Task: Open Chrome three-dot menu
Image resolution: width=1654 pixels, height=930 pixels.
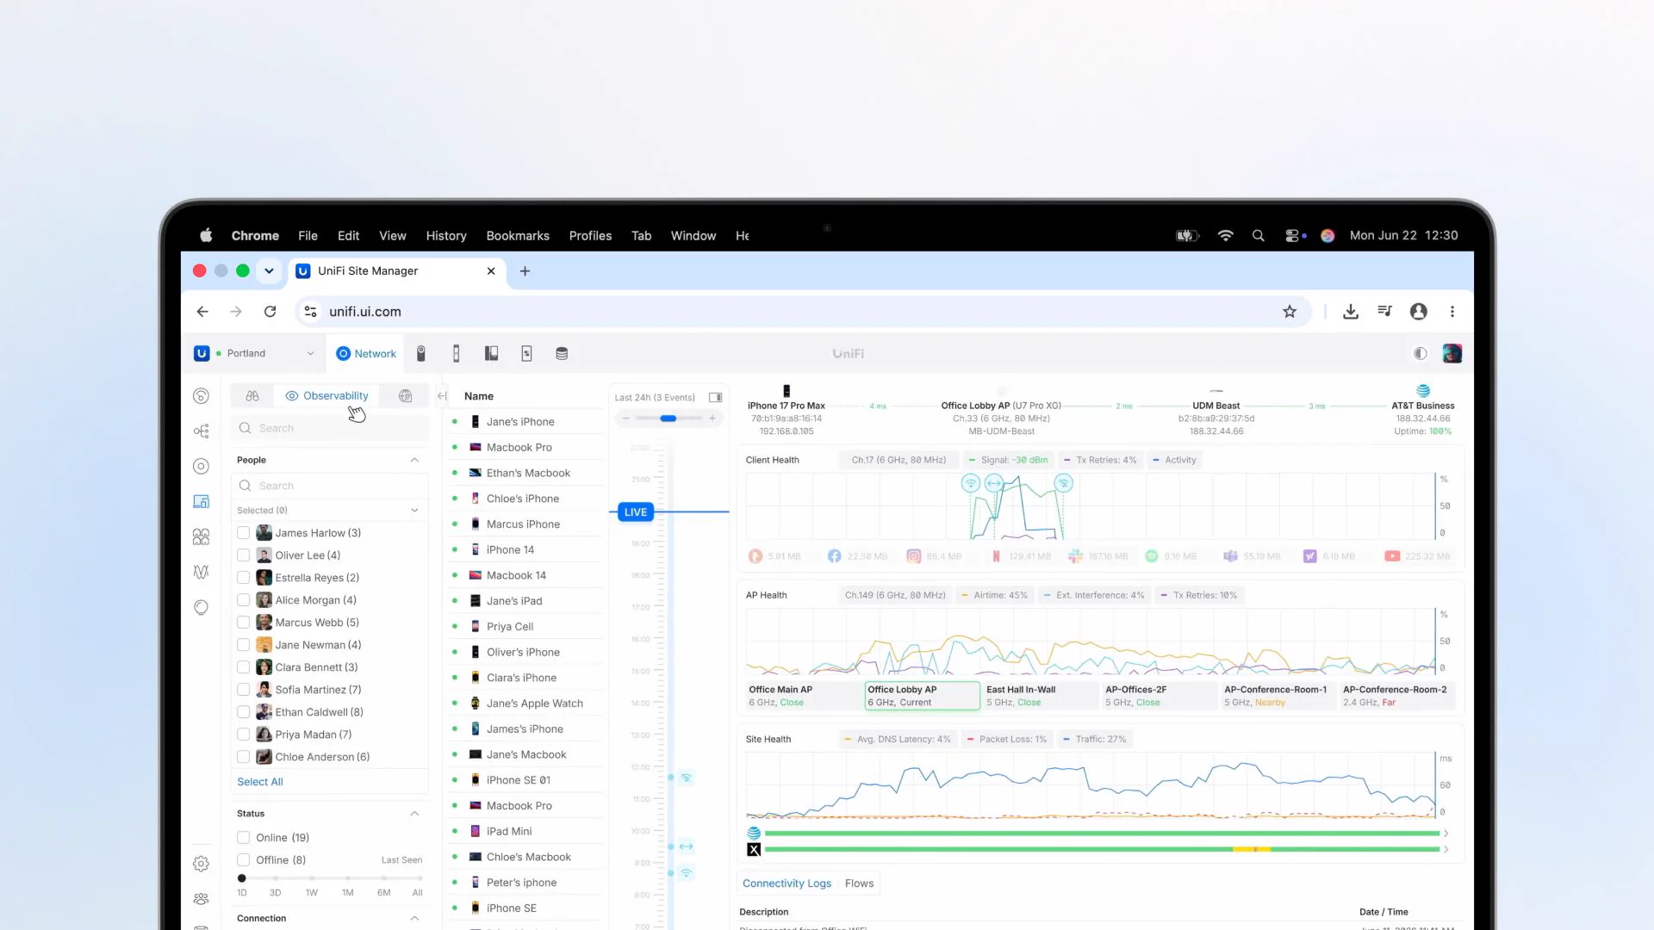Action: (1452, 312)
